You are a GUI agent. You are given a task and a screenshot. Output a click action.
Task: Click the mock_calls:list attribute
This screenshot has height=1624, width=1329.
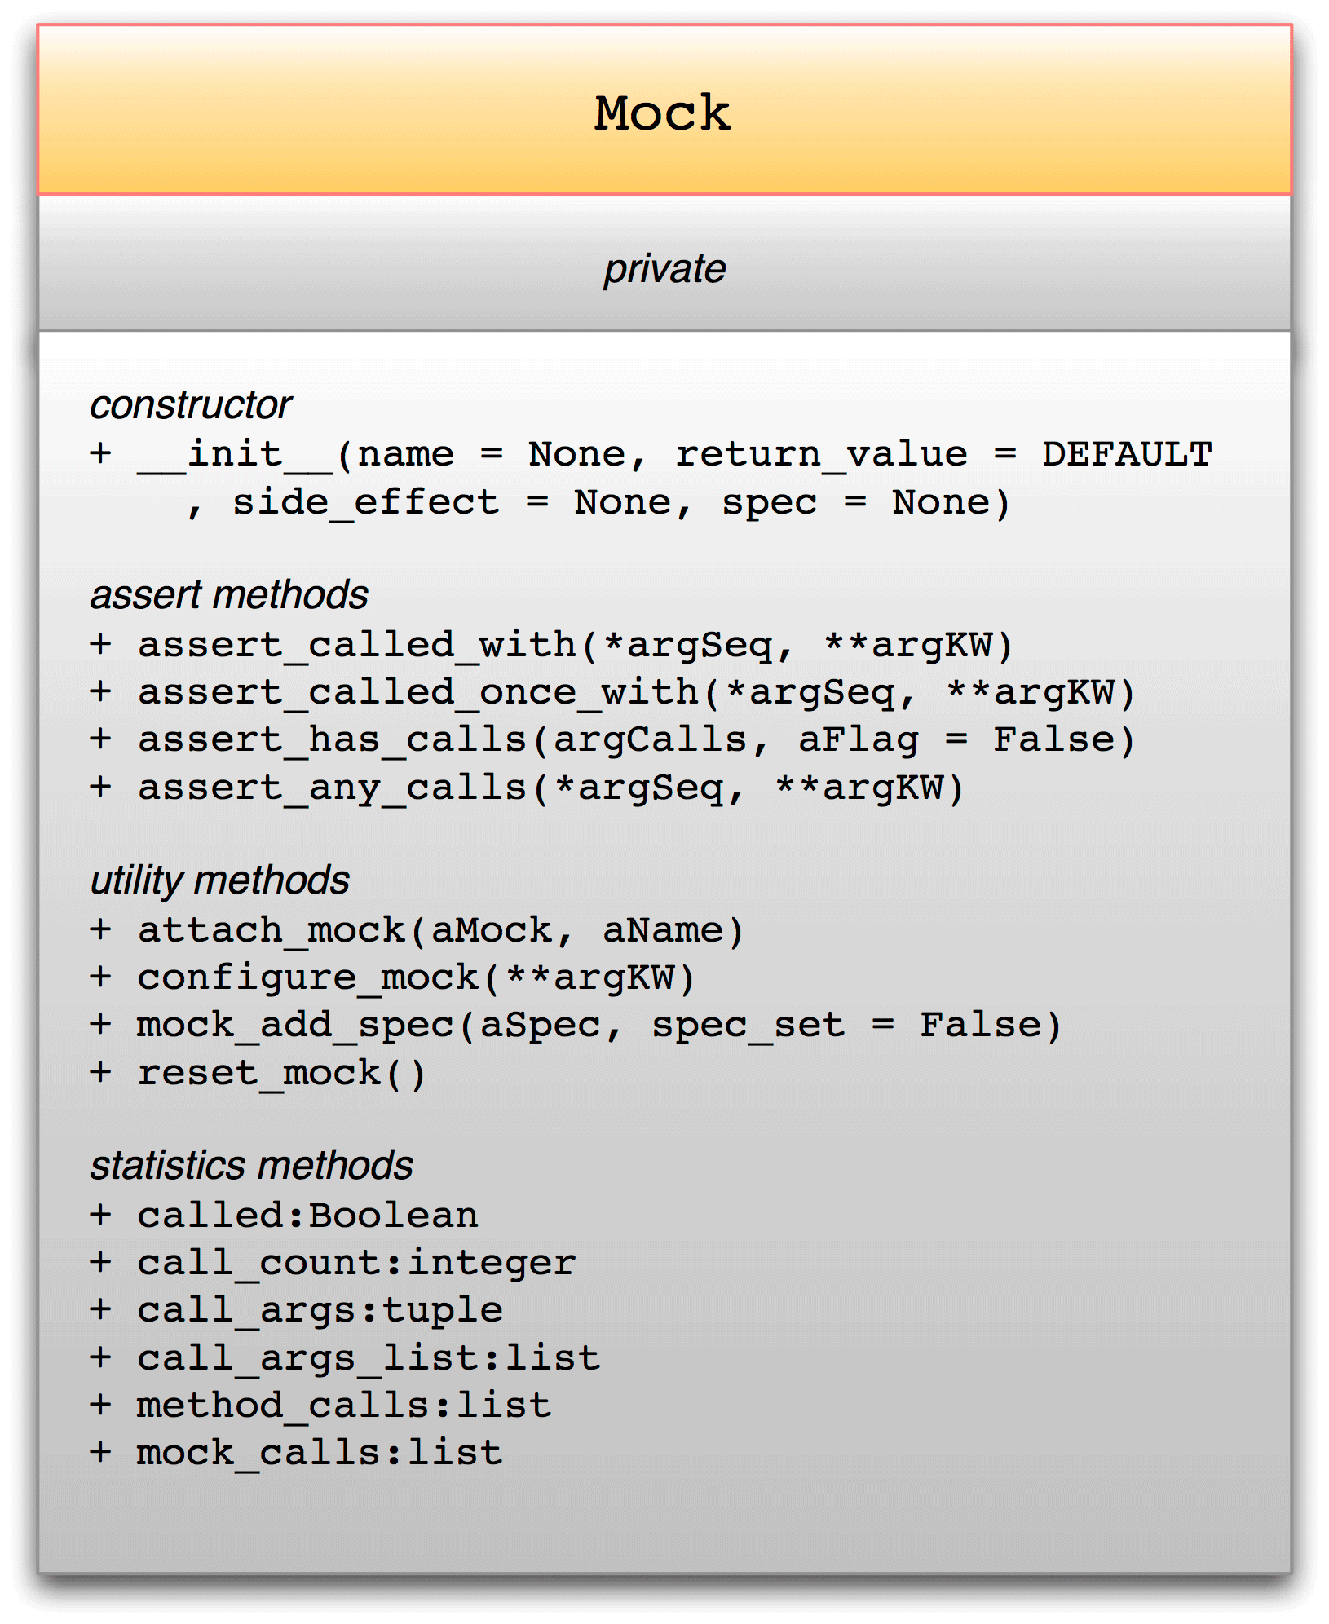296,1453
